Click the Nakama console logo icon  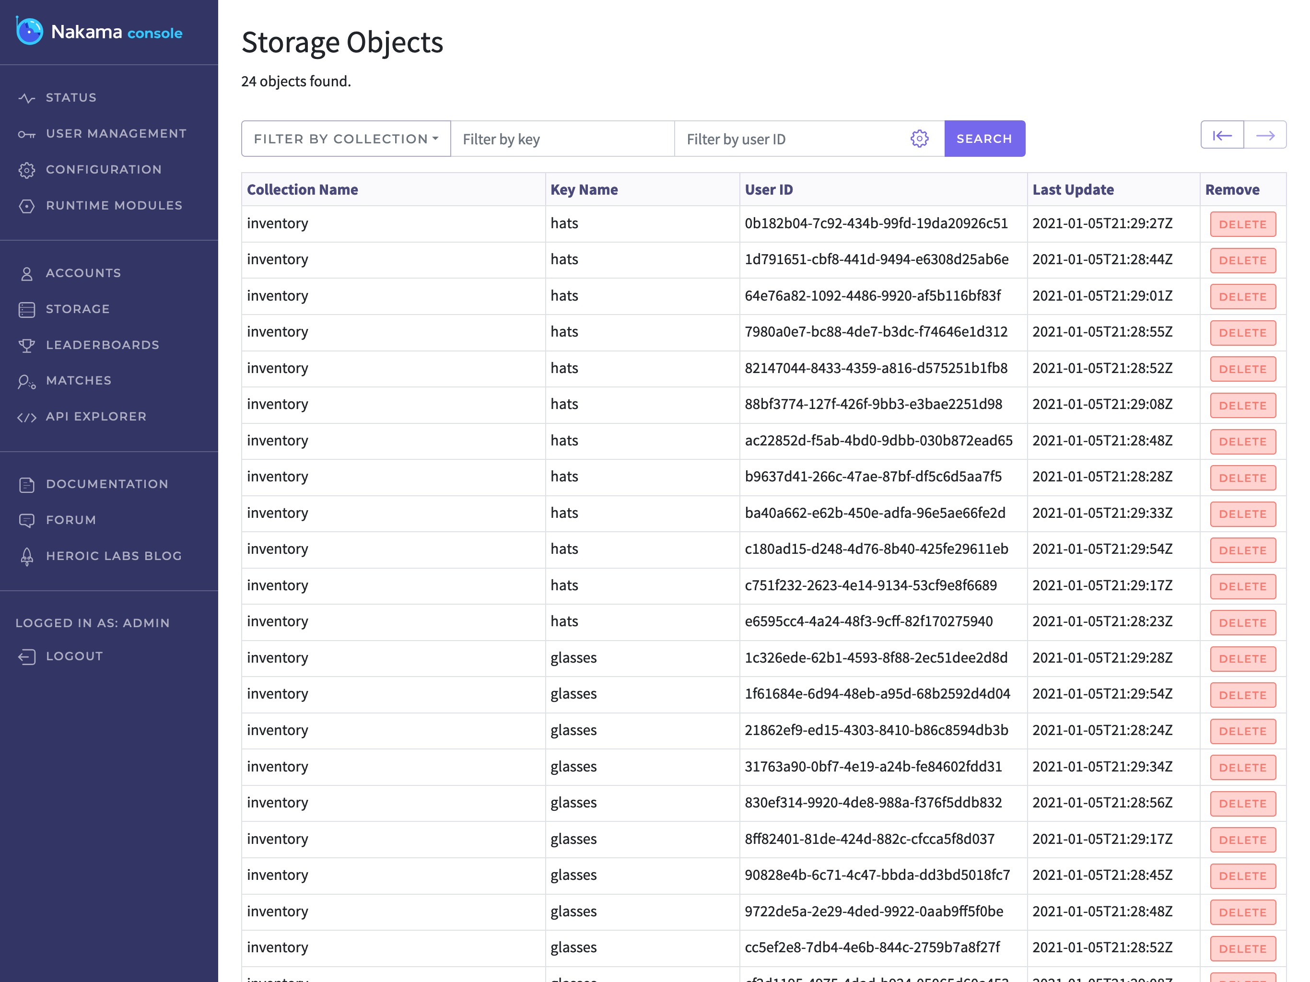point(29,31)
